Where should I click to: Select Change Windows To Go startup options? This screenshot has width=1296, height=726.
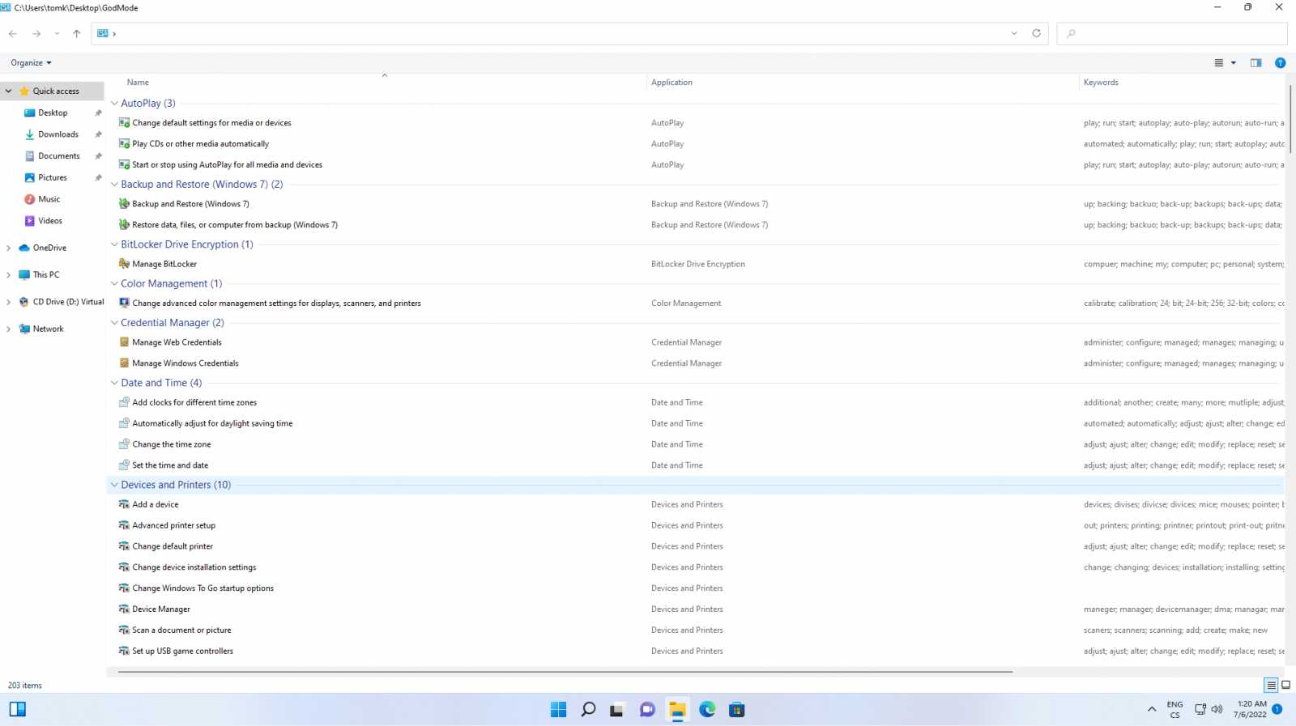coord(203,588)
